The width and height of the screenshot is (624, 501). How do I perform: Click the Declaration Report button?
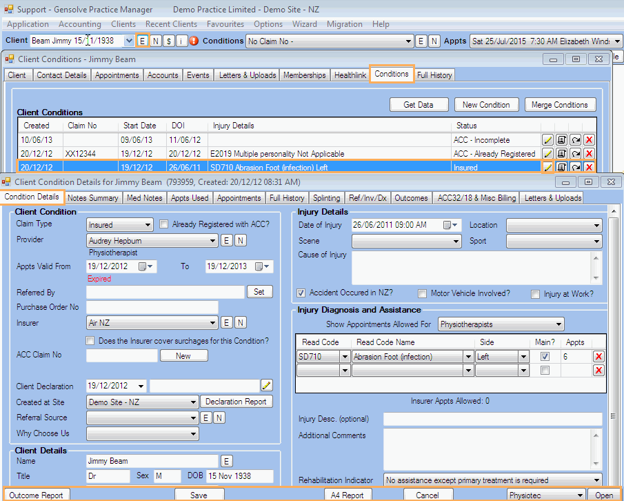pos(236,402)
